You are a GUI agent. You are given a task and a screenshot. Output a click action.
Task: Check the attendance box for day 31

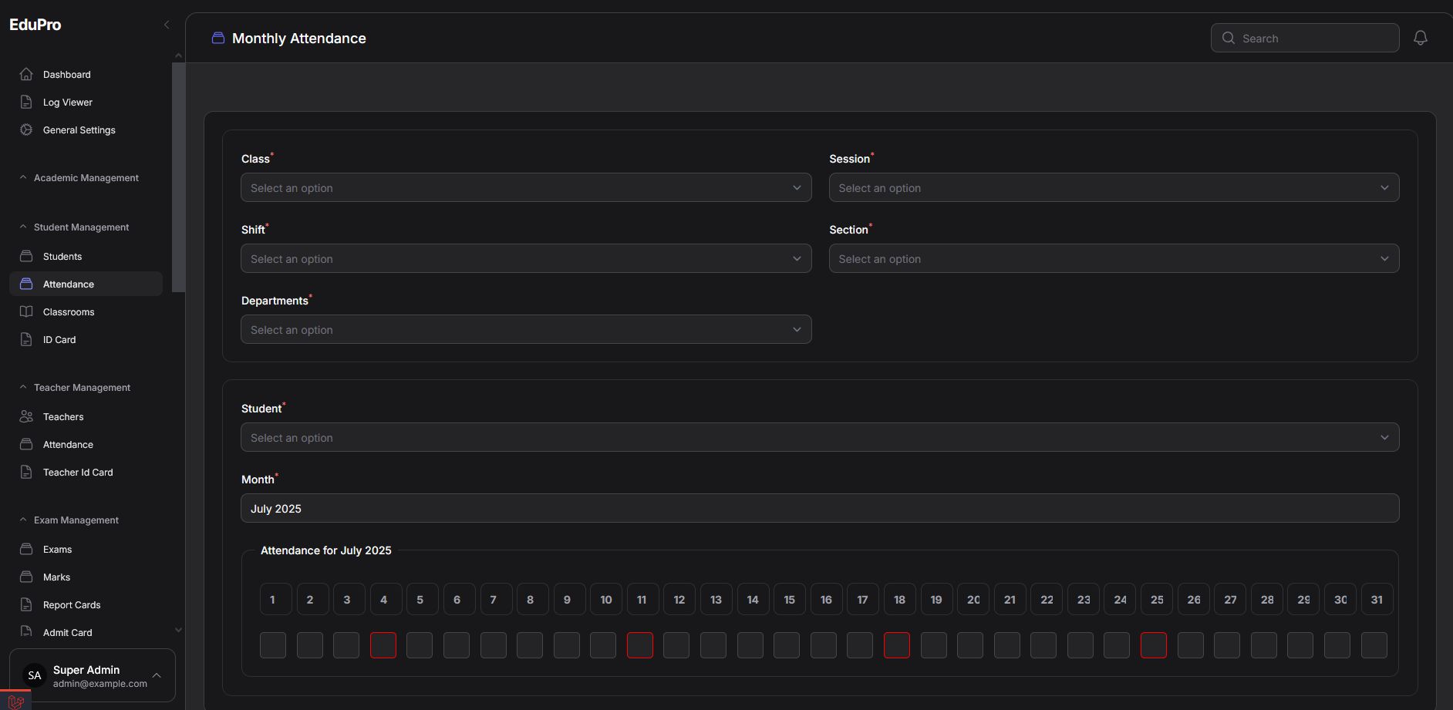pyautogui.click(x=1374, y=645)
